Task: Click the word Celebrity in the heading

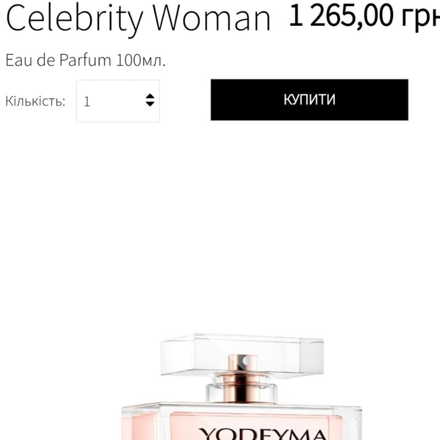Action: point(74,19)
